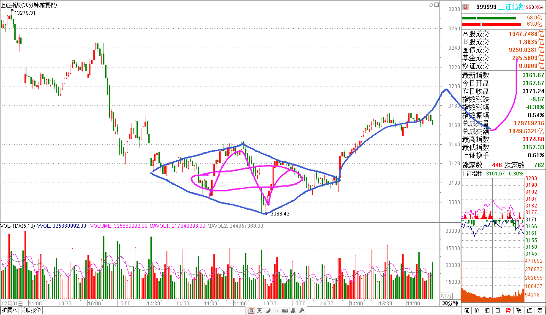Viewport: 546px width, 315px height.
Task: Click the IME moon icon
Action: [267, 311]
